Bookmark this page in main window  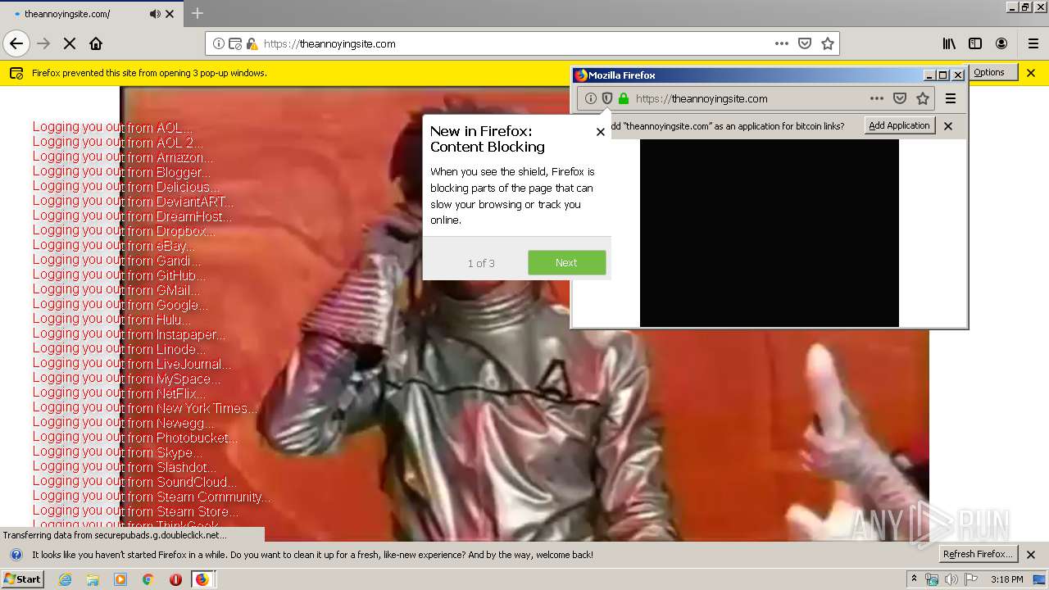[828, 43]
